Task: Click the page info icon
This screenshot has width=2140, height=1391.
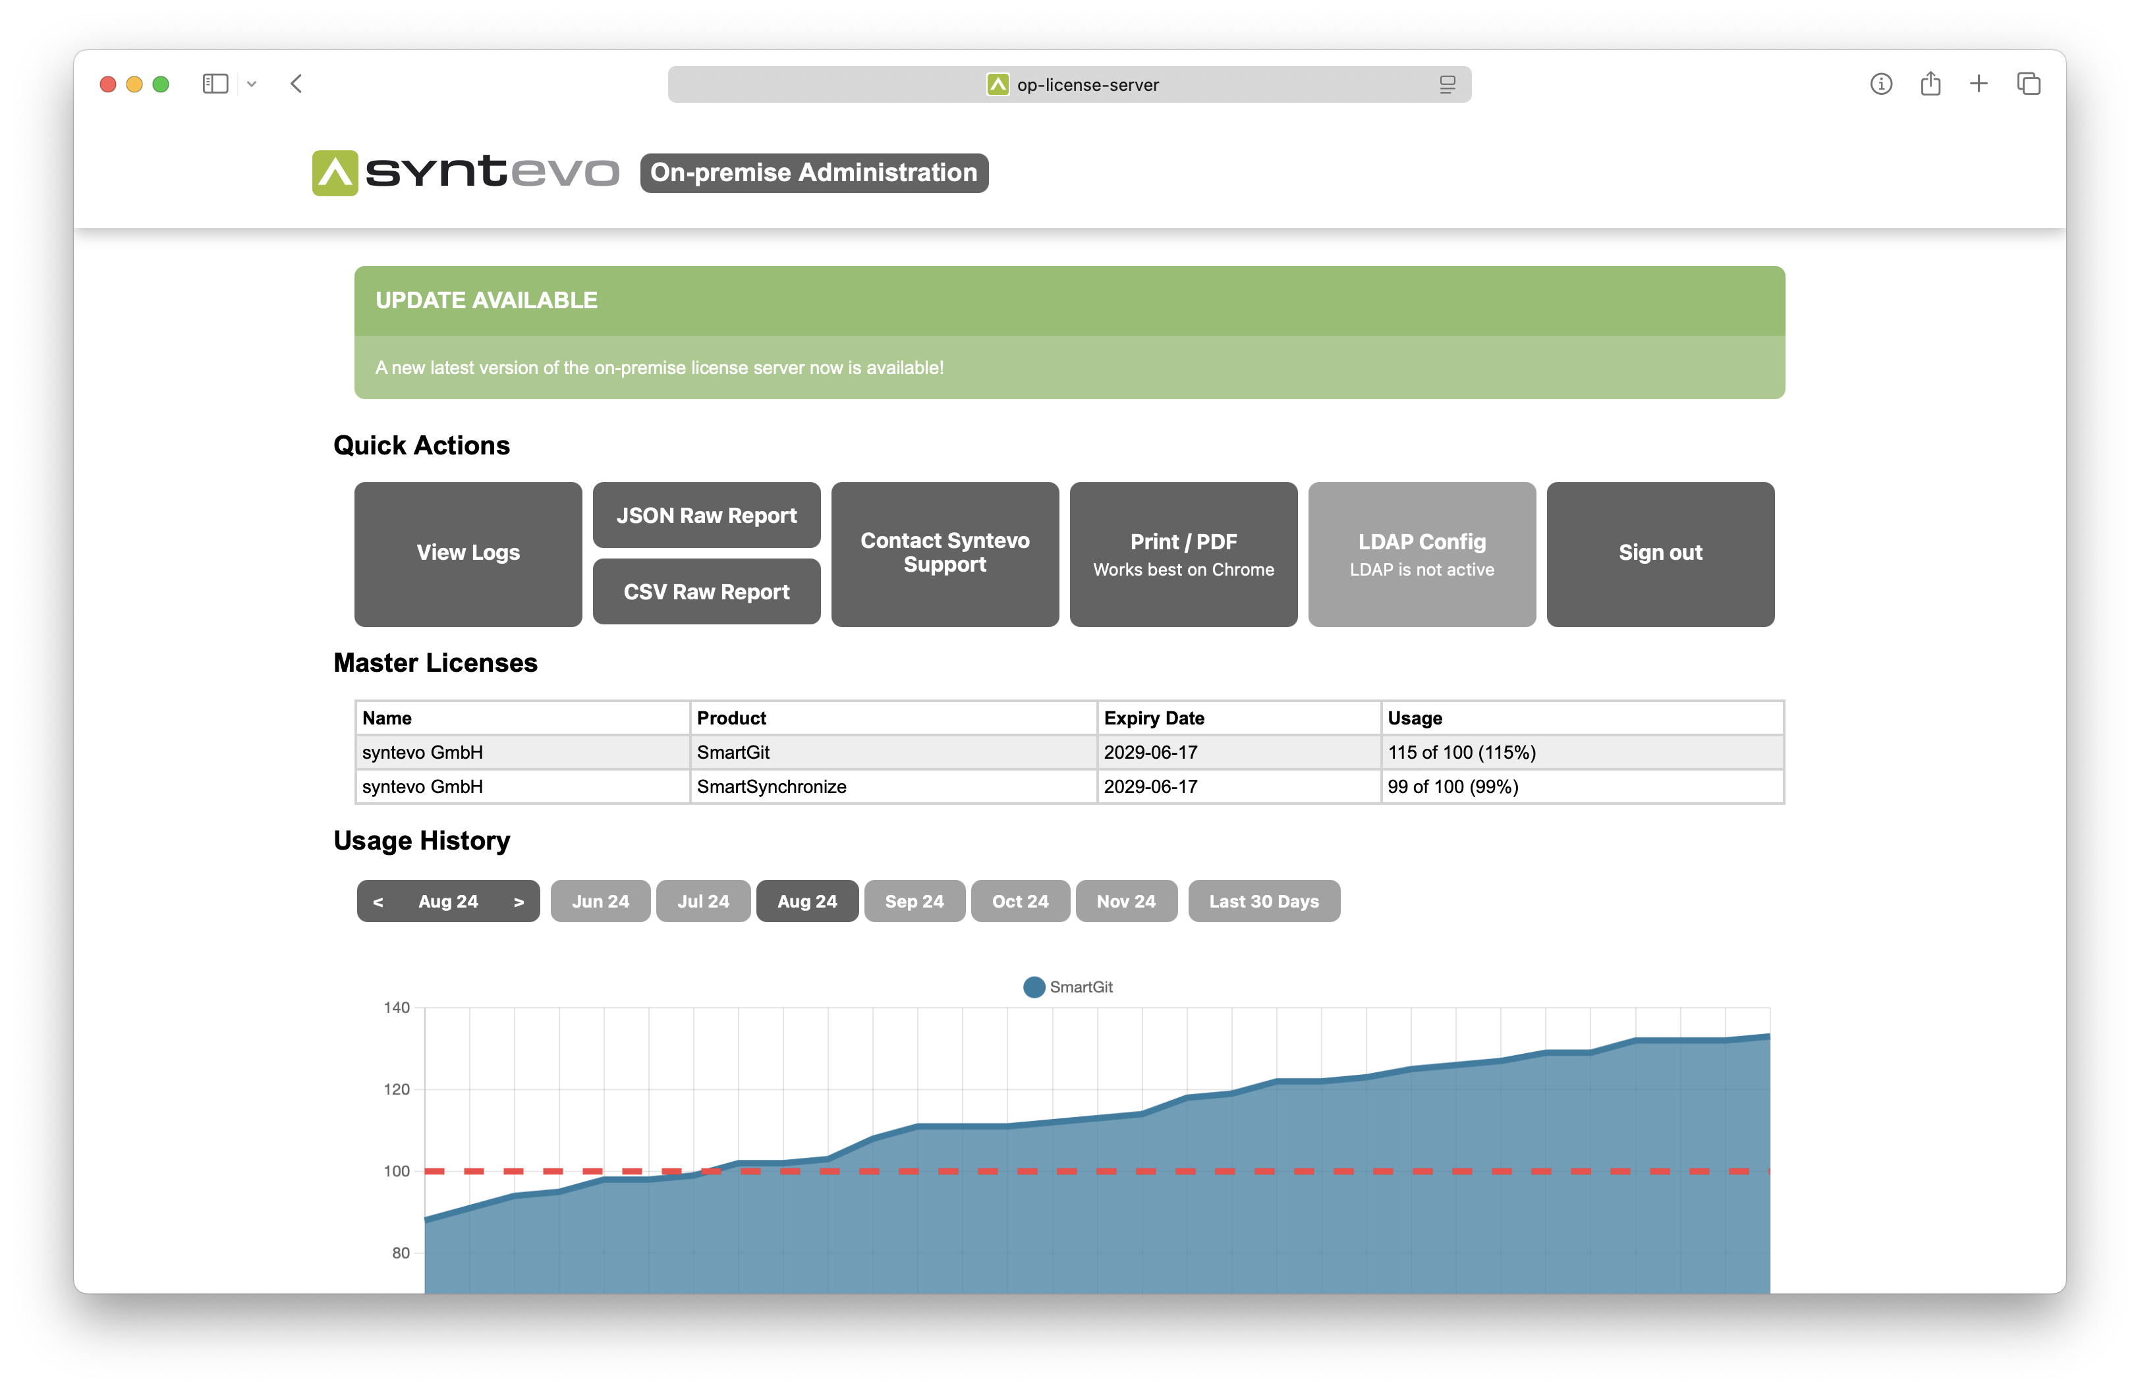Action: click(x=1881, y=84)
